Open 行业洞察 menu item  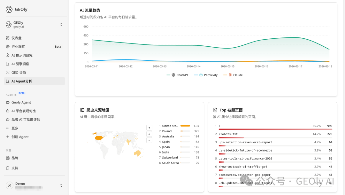pyautogui.click(x=34, y=46)
